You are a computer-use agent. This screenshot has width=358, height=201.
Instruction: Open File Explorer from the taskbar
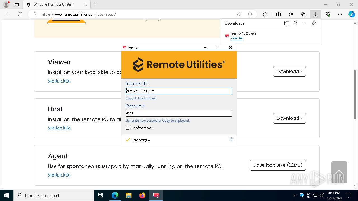pos(129,195)
